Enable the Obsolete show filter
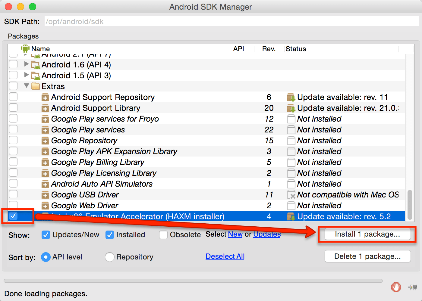The image size is (422, 301). pyautogui.click(x=163, y=235)
